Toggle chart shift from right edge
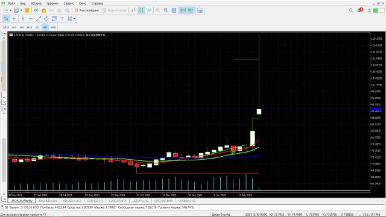 pos(191,10)
